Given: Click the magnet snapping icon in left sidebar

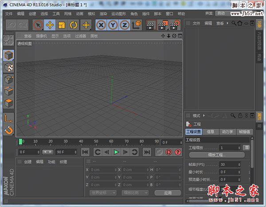Looking at the screenshot, I should coord(8,130).
